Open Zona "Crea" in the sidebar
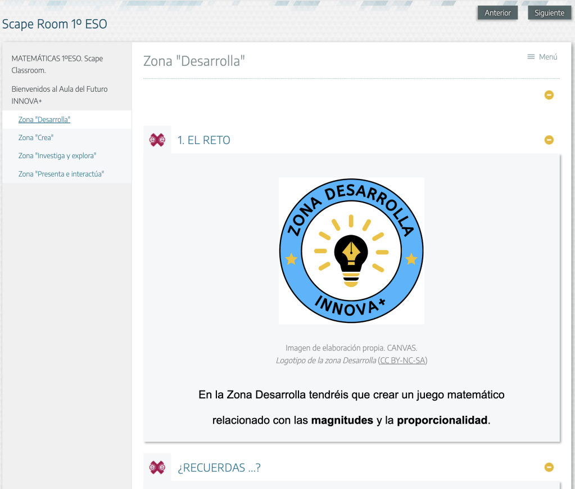This screenshot has width=575, height=489. click(36, 137)
